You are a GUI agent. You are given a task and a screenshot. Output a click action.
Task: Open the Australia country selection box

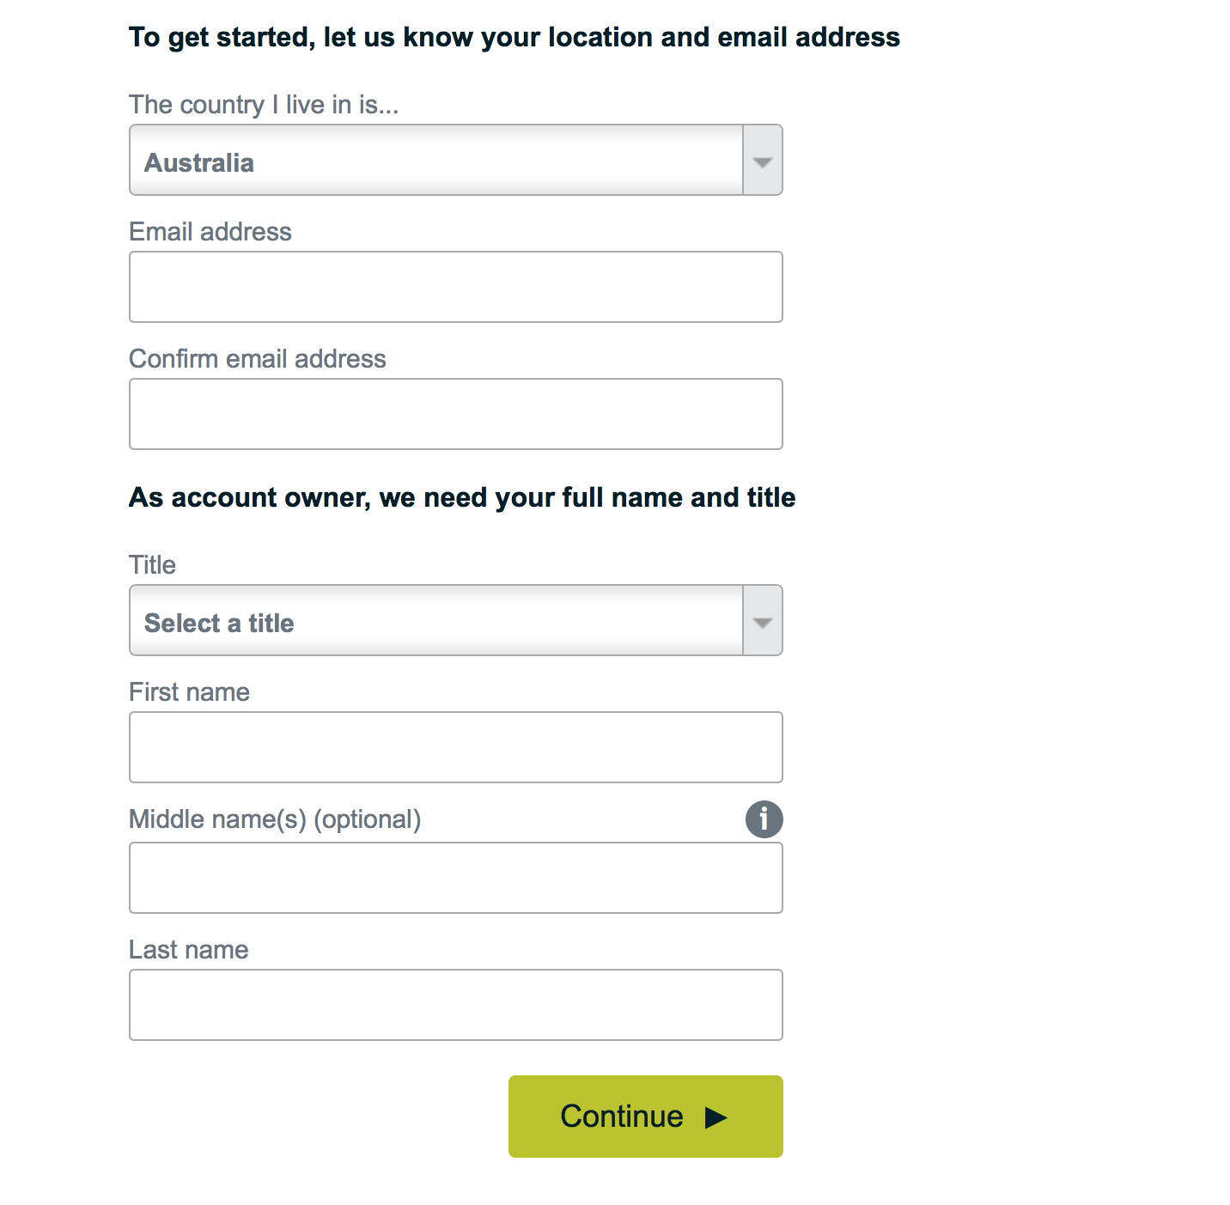(x=456, y=161)
